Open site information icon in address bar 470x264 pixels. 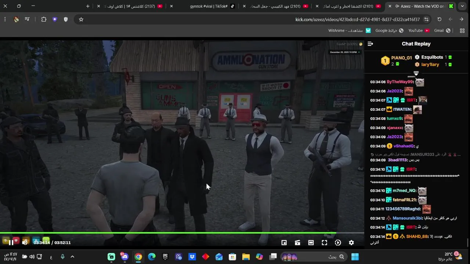click(426, 19)
